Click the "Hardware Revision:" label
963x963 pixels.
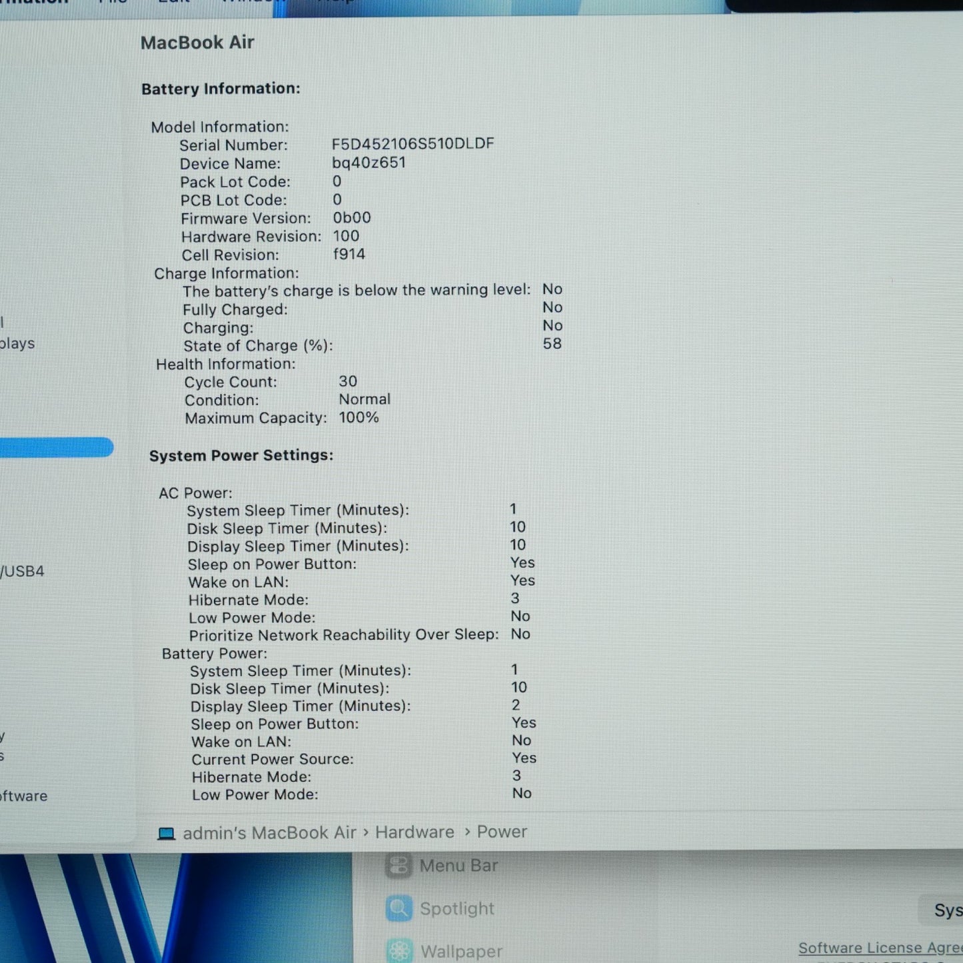[251, 237]
